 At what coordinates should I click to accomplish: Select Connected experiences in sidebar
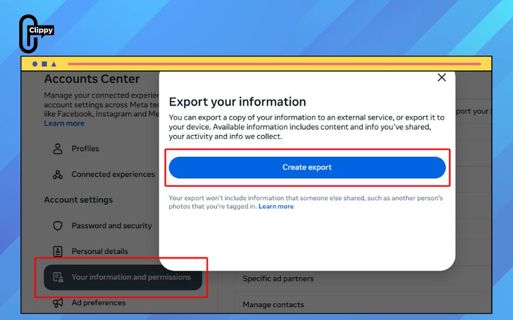coord(114,174)
